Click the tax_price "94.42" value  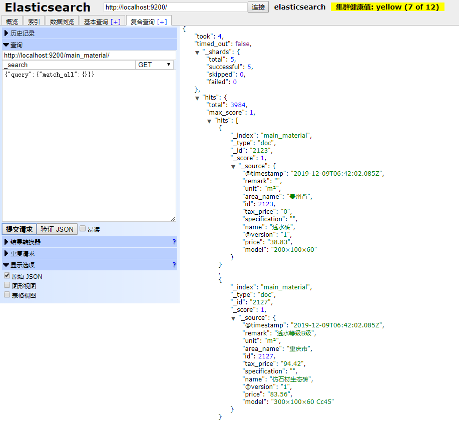292,364
